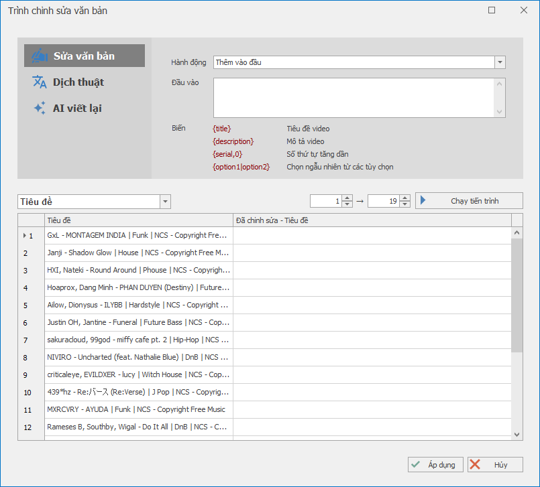Insert the {title} variable link
Screen dimensions: 540x487
coord(221,129)
